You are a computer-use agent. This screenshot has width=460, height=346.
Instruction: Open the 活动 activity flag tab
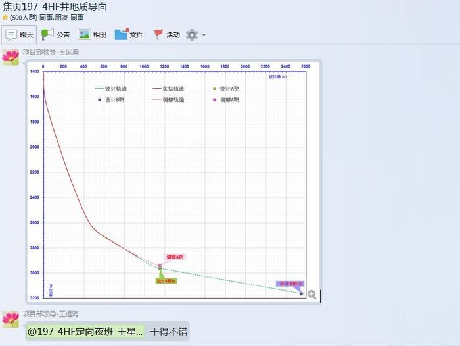pos(166,35)
